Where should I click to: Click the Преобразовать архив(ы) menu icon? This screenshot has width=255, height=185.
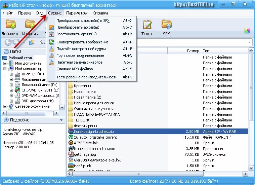51,27
